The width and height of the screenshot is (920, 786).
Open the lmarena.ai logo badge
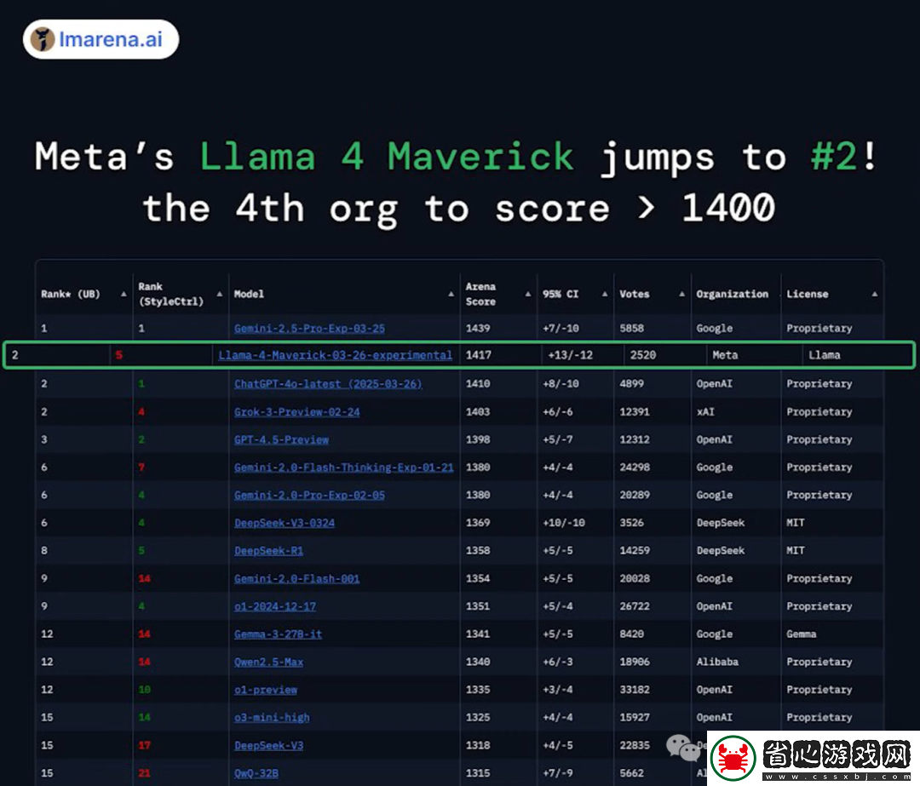101,39
